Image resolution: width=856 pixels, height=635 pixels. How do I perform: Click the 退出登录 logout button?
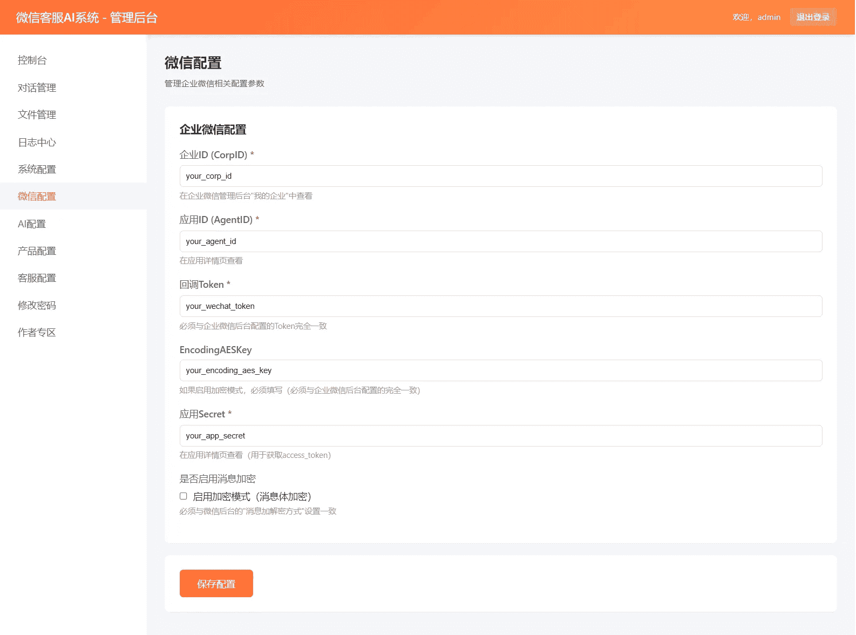coord(813,17)
